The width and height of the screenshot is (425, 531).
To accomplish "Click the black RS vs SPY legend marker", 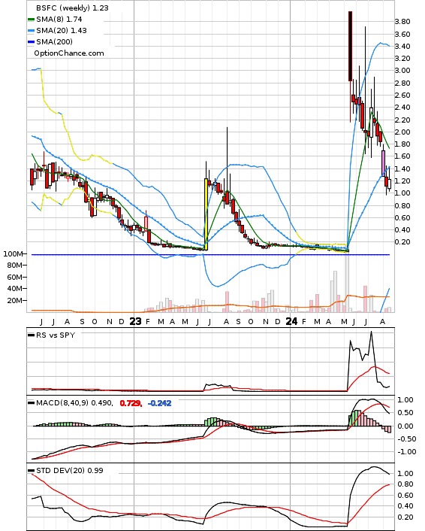I will click(x=31, y=335).
